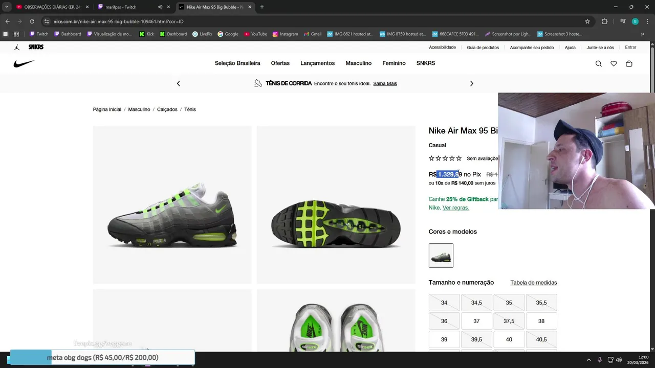This screenshot has height=368, width=655.
Task: Open the sole-view shoe product image
Action: 336,204
